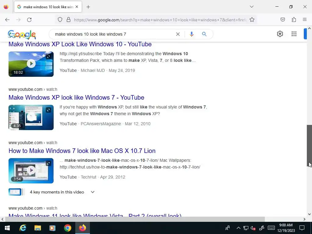Viewport: 312px width, 234px height.
Task: Click scroll down arrow on vertical scrollbar
Action: click(309, 214)
